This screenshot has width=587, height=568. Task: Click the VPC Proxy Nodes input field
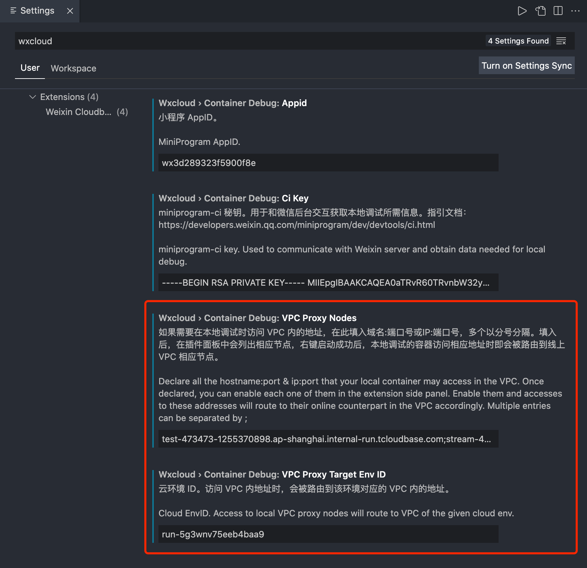click(x=328, y=439)
